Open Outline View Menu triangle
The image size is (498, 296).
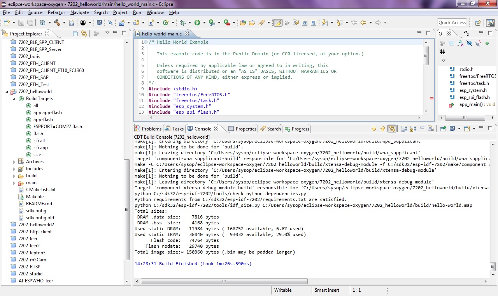pos(443,60)
